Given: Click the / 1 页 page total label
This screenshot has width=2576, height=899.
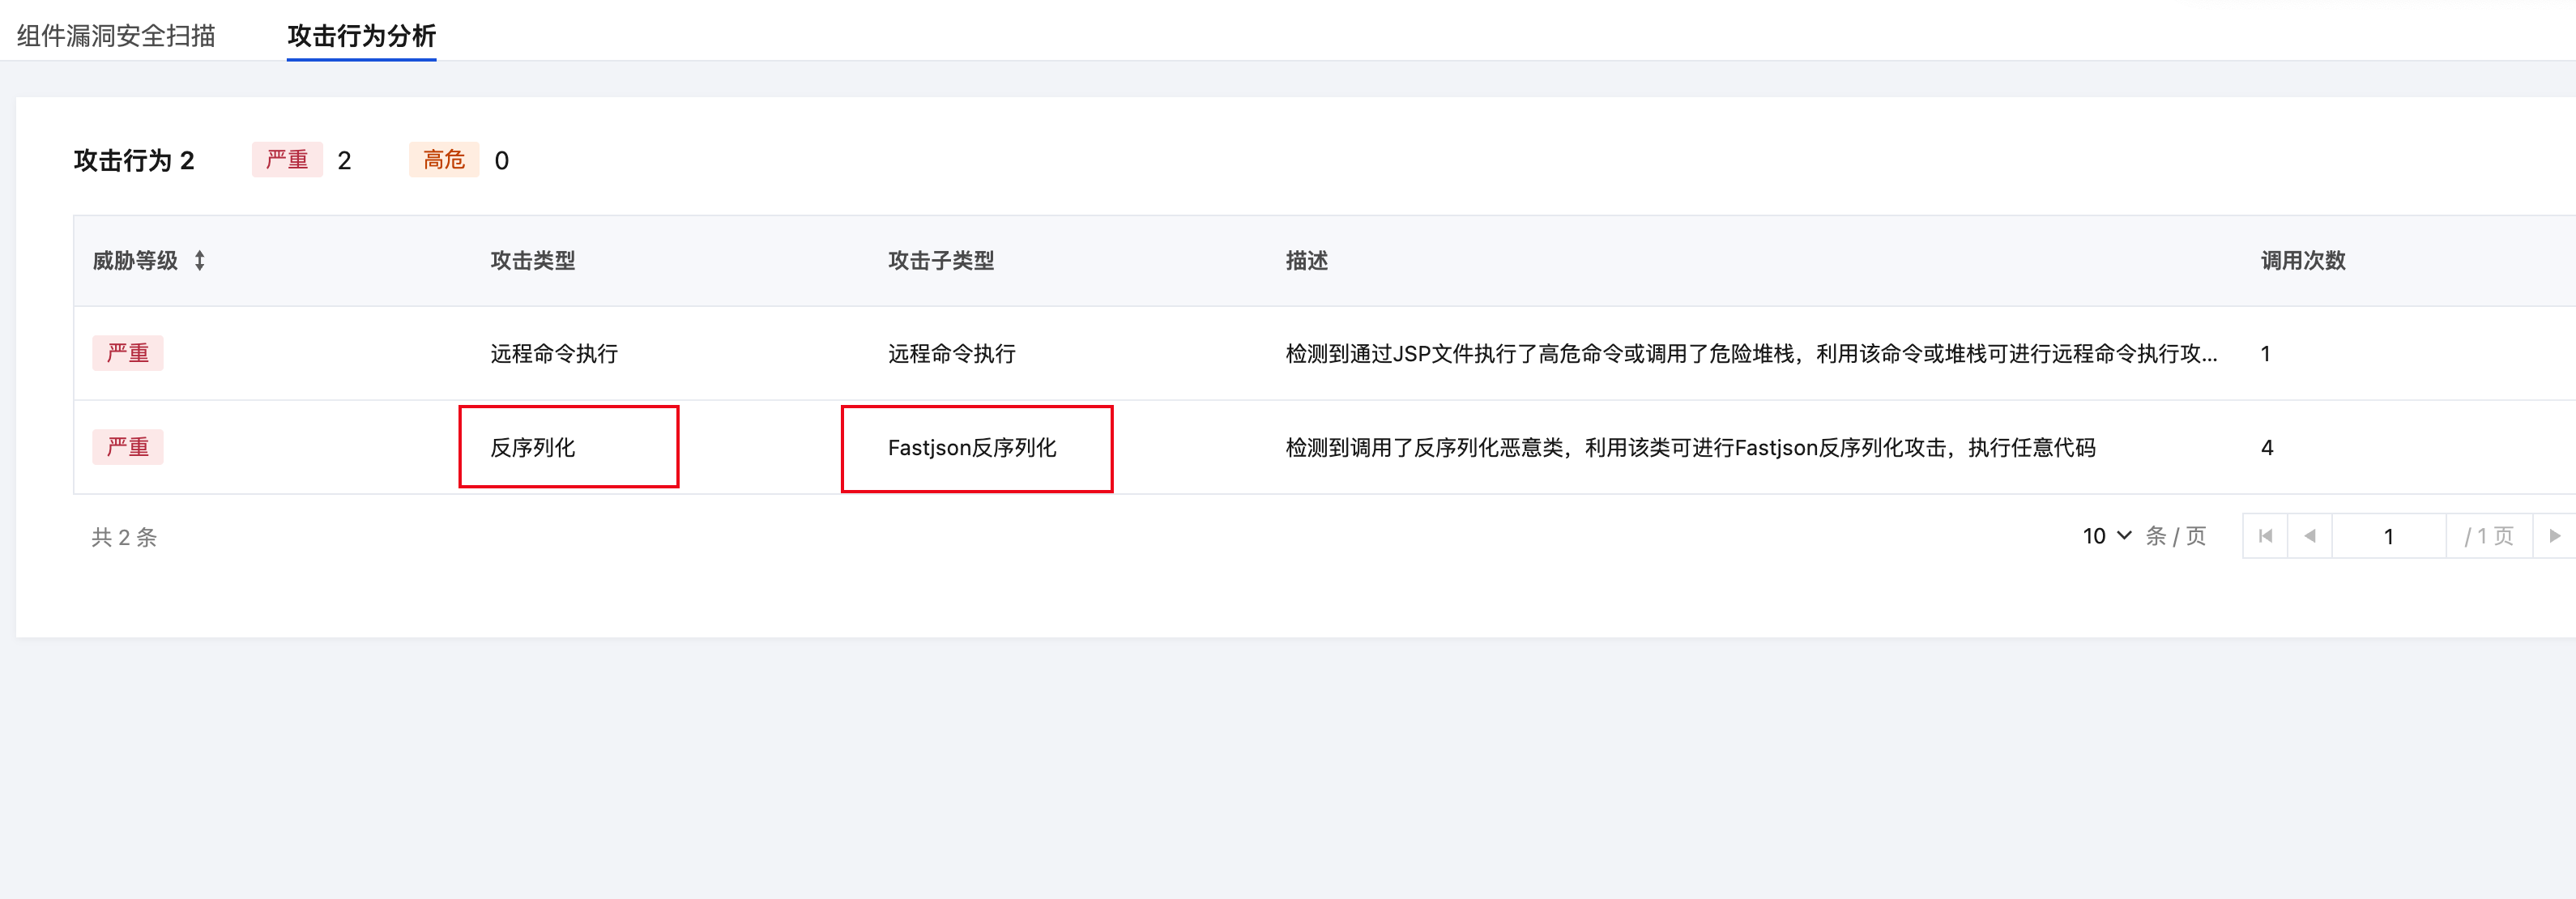Looking at the screenshot, I should 2489,536.
